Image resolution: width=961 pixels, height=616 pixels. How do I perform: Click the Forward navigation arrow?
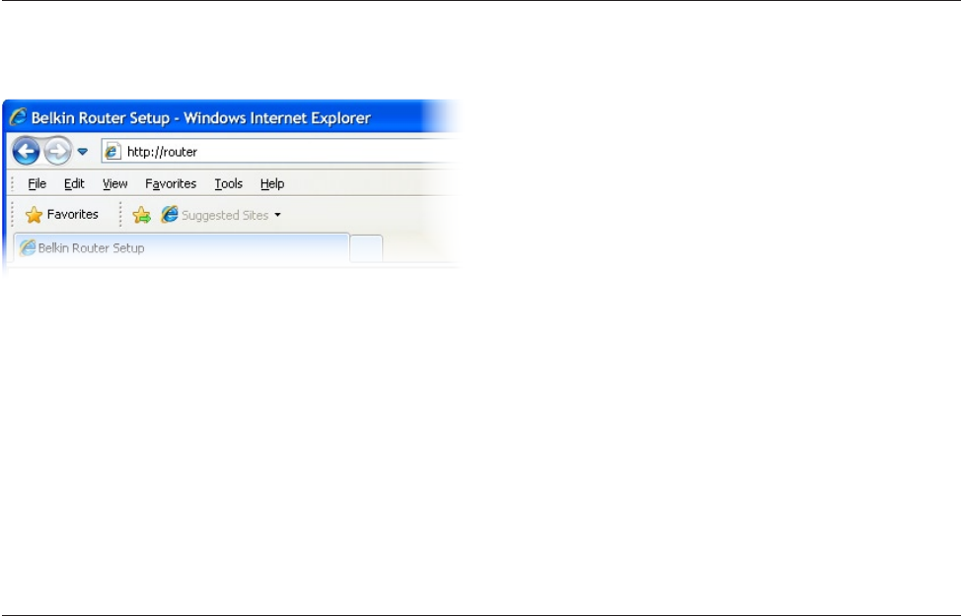[57, 151]
